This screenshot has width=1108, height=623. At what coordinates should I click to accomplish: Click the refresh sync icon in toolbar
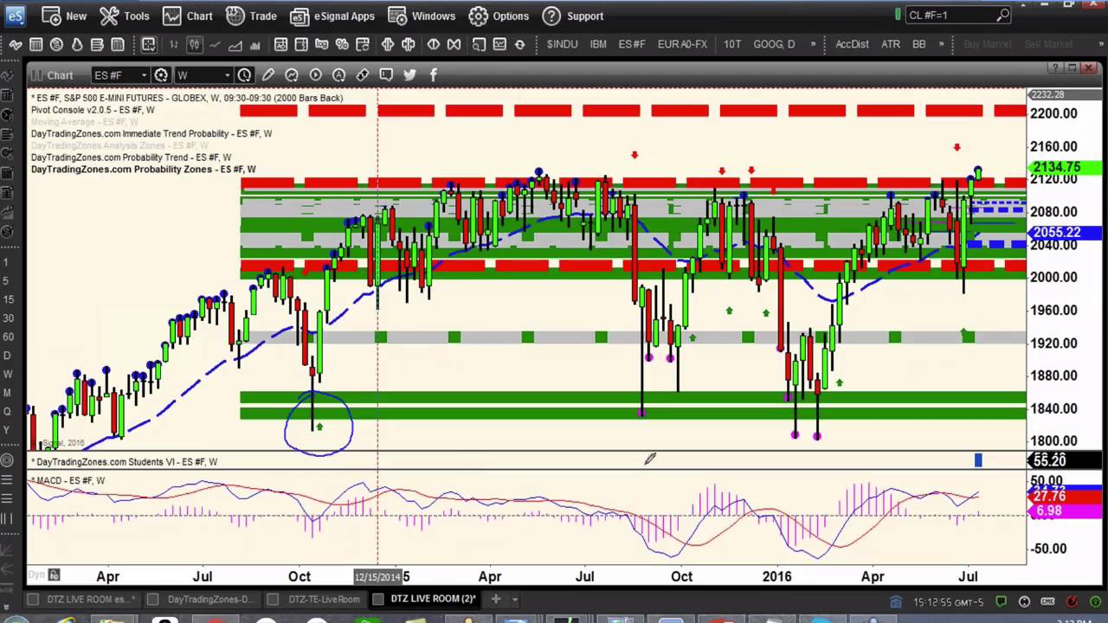click(519, 44)
